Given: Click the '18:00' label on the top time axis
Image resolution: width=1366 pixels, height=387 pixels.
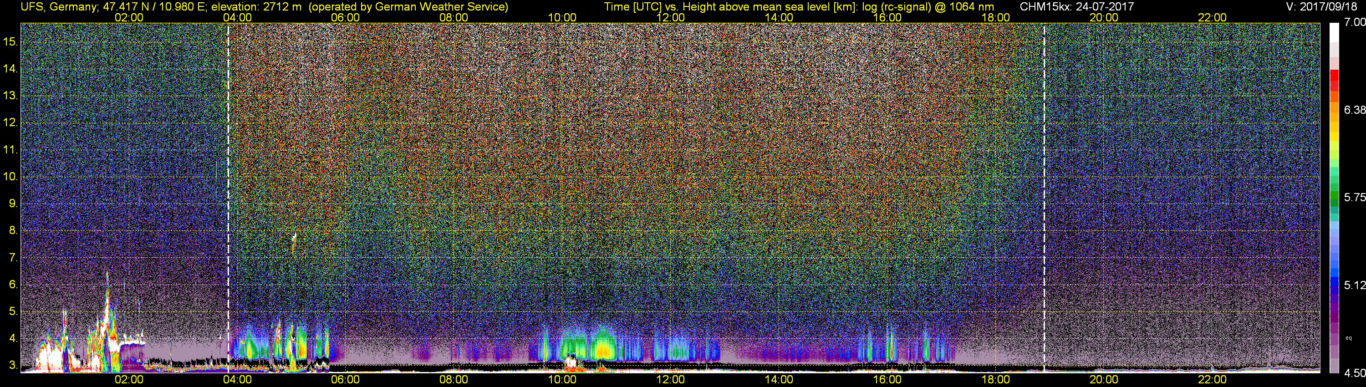Looking at the screenshot, I should (995, 17).
